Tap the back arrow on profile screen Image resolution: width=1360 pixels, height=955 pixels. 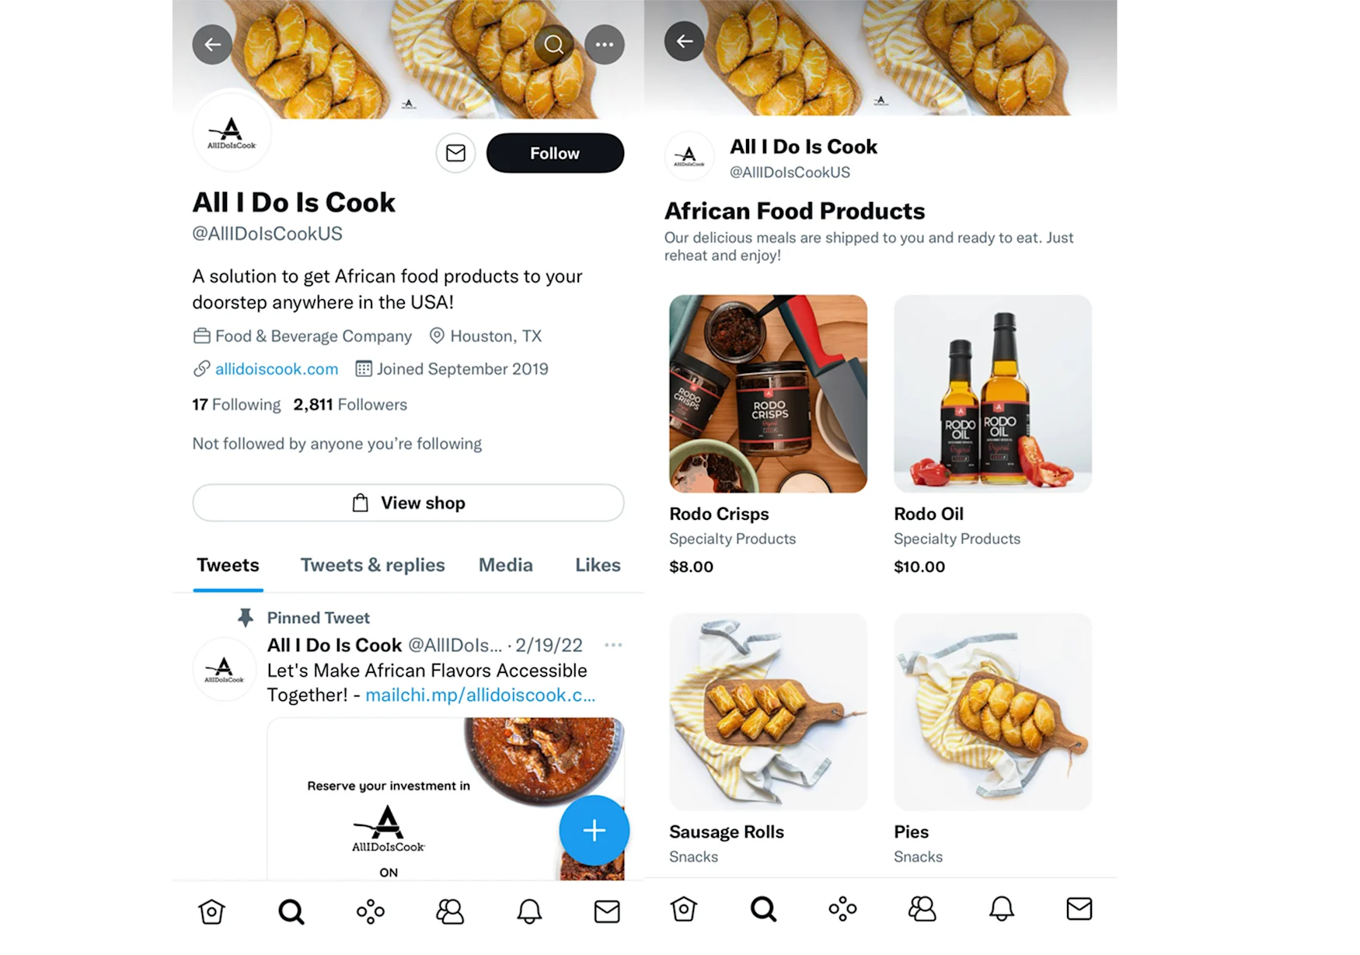[212, 44]
